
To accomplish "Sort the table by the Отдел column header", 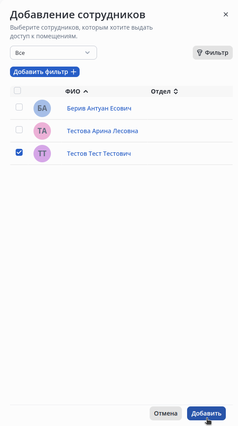I will coord(161,91).
